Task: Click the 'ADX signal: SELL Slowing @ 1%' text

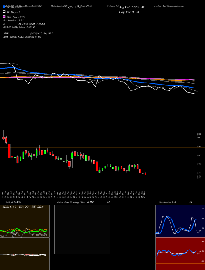Action: 22,37
